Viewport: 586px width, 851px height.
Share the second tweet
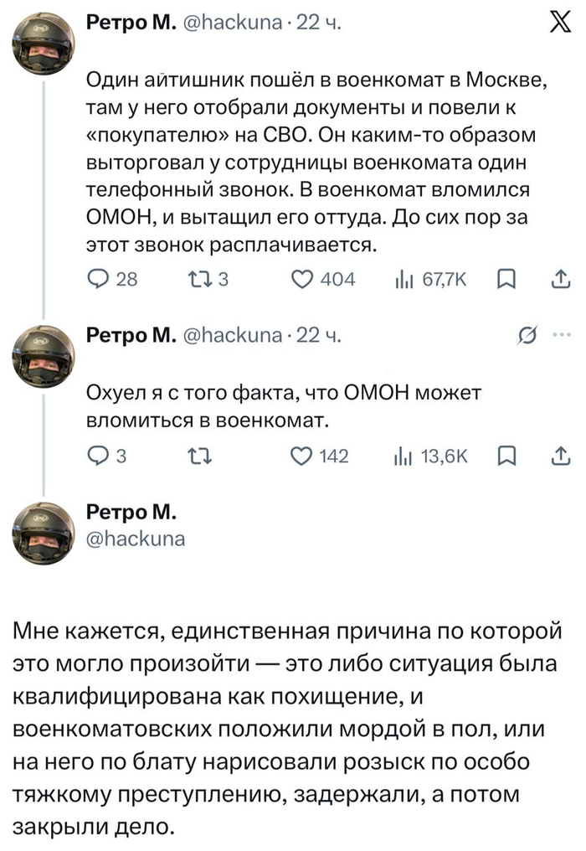[x=561, y=456]
